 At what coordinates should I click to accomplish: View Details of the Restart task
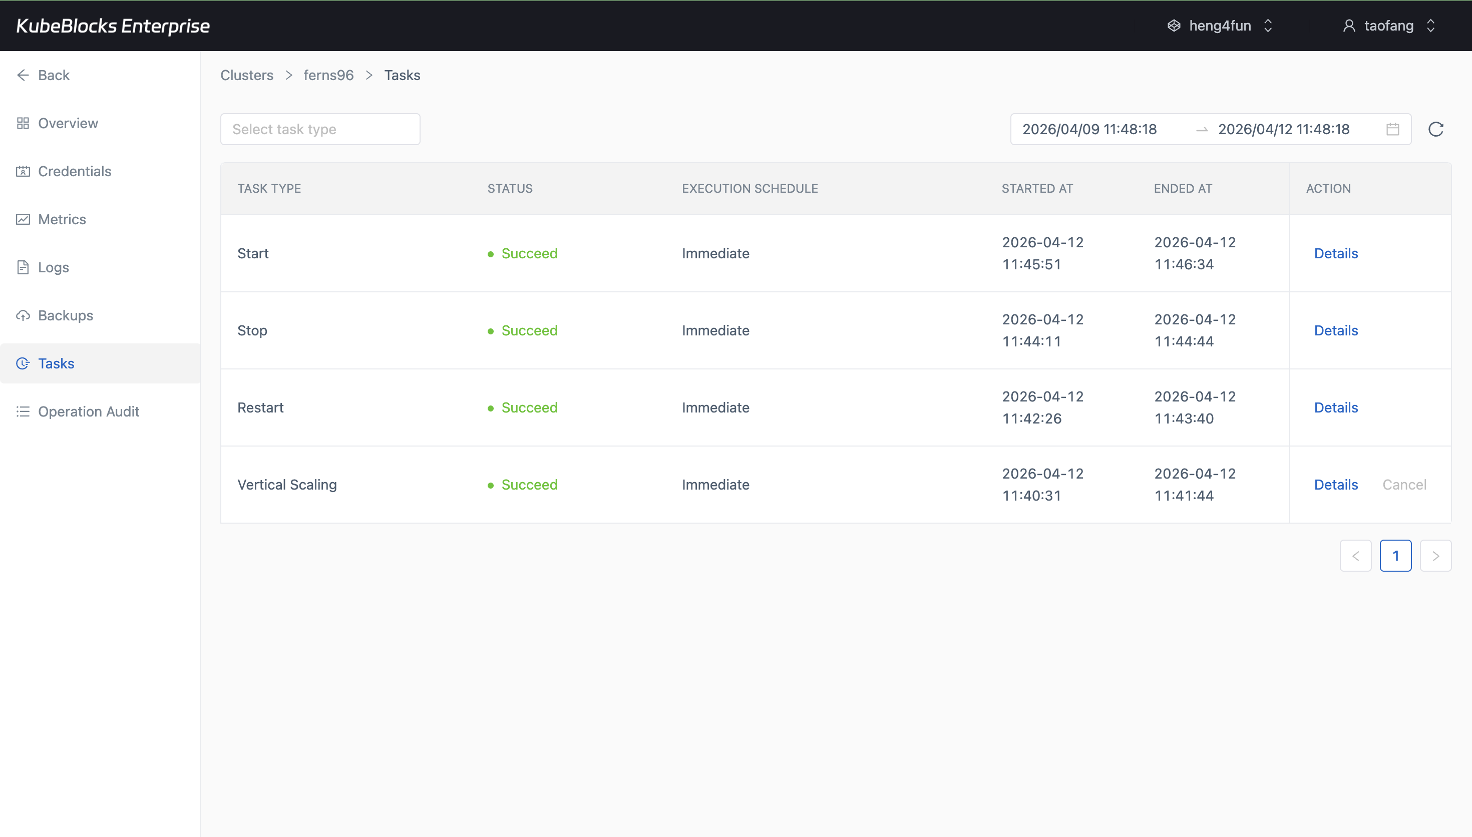[1335, 407]
